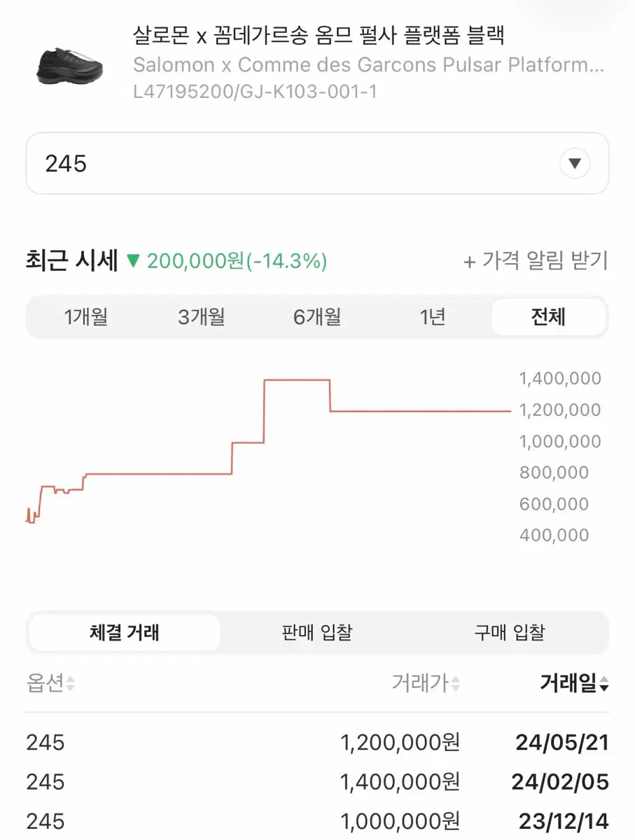
Task: Expand the size 245 dropdown arrow
Action: click(x=575, y=164)
